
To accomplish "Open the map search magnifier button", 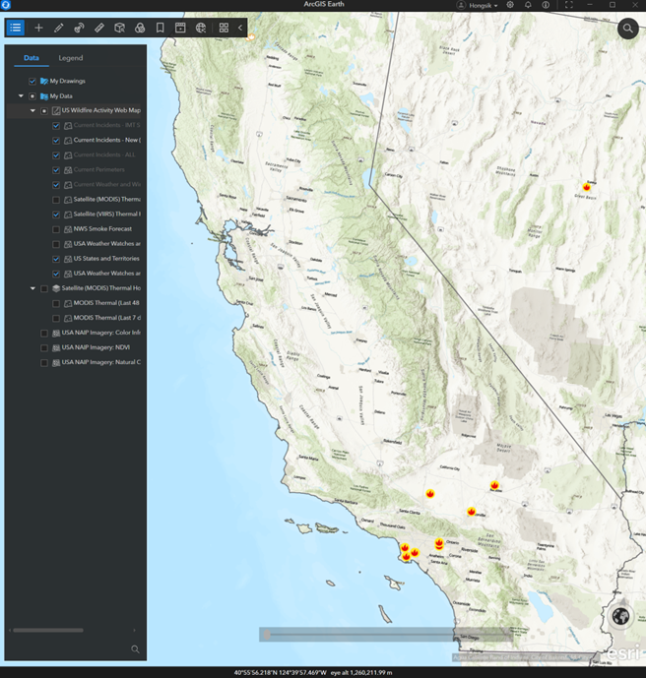I will click(x=628, y=29).
